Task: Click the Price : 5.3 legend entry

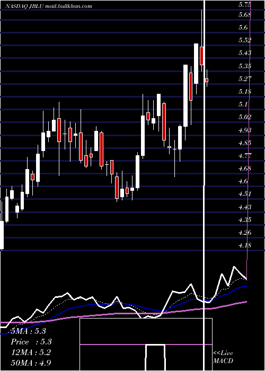Action: [x=31, y=342]
